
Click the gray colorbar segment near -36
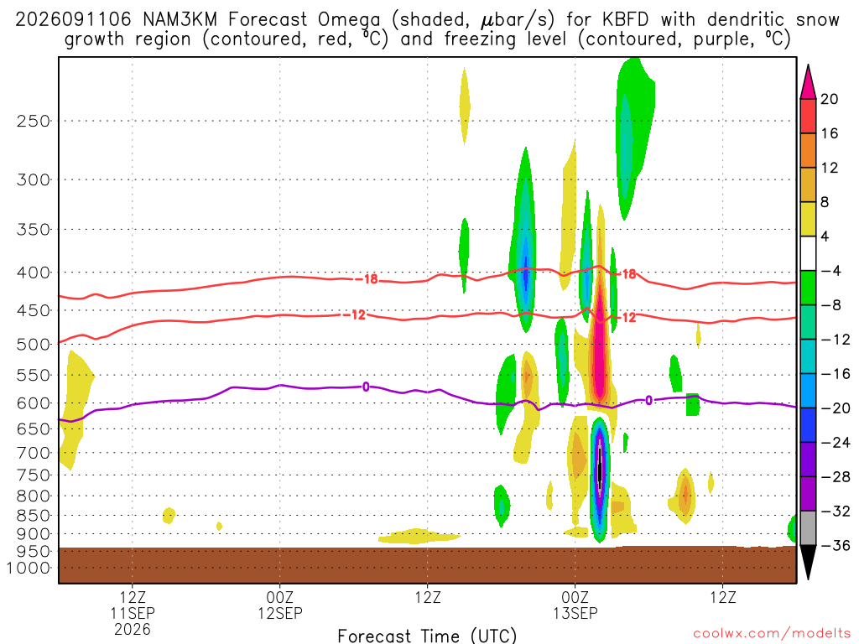coord(808,528)
